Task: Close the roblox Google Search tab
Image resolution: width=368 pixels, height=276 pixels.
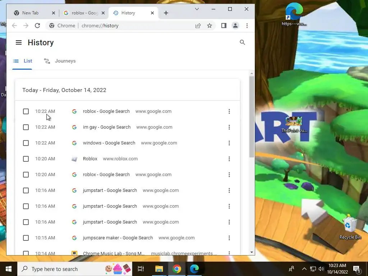Action: click(103, 13)
